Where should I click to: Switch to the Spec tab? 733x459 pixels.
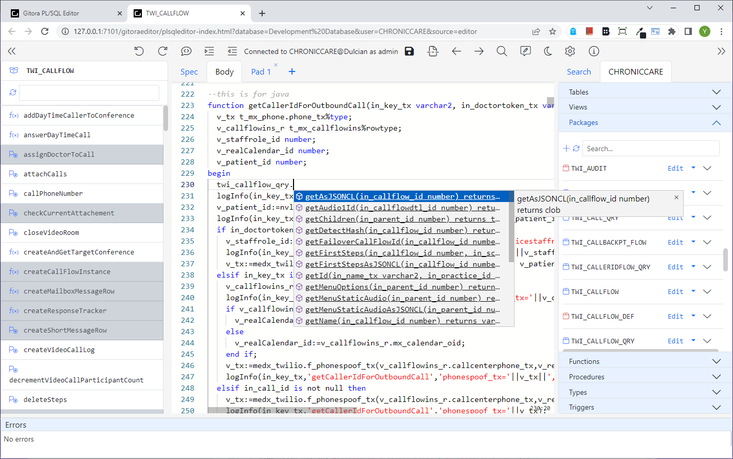click(189, 71)
